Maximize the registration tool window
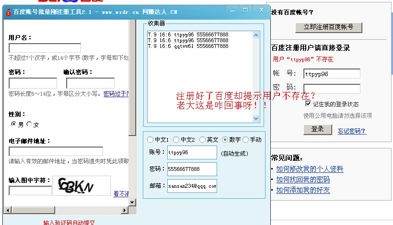The width and height of the screenshot is (393, 225). pyautogui.click(x=245, y=10)
